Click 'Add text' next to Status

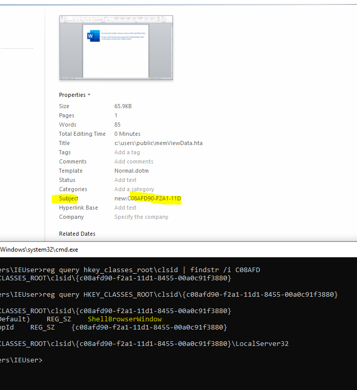[125, 180]
